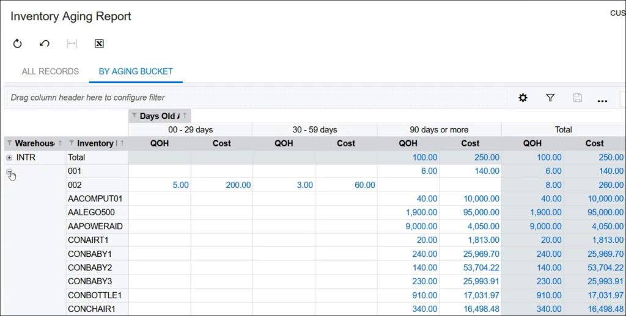Open CONBABY2 cost 53,704.22 in 90 days column
Image resolution: width=626 pixels, height=316 pixels.
click(x=481, y=267)
